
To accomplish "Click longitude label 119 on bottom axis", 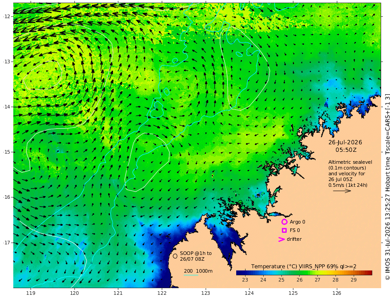I will pos(31,293).
